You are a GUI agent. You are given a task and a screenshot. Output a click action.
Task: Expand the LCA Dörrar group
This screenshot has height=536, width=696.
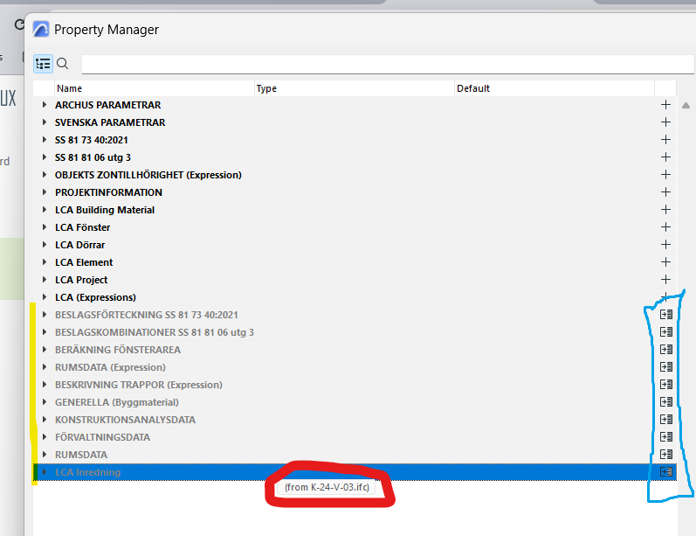(x=45, y=245)
